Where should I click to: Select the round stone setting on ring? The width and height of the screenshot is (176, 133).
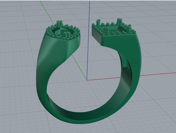(63, 31)
